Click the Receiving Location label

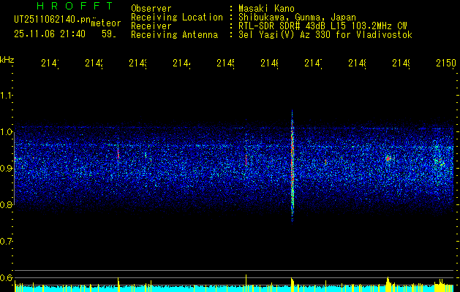(x=177, y=18)
